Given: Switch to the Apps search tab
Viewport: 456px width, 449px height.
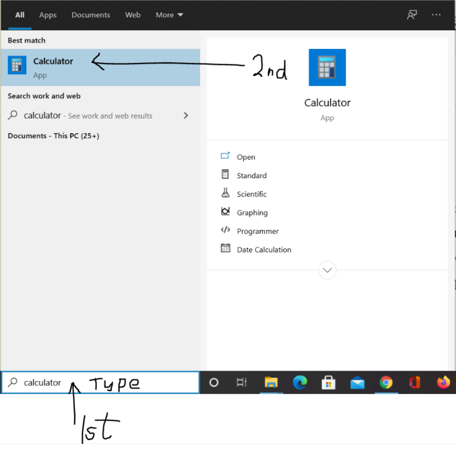Looking at the screenshot, I should click(48, 15).
